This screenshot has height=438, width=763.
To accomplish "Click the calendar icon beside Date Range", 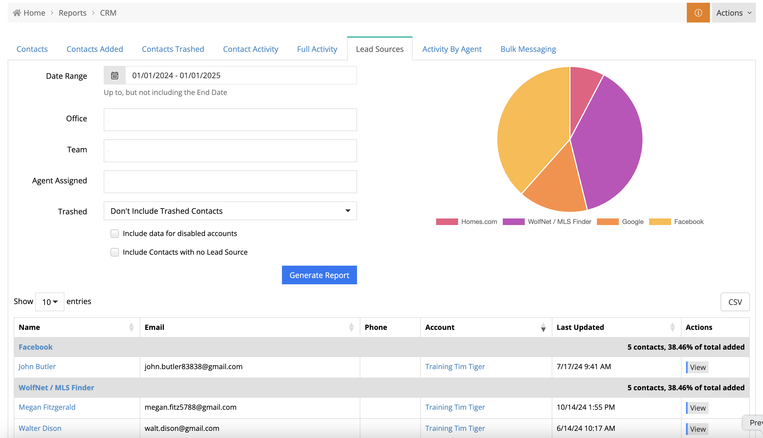I will coord(114,75).
